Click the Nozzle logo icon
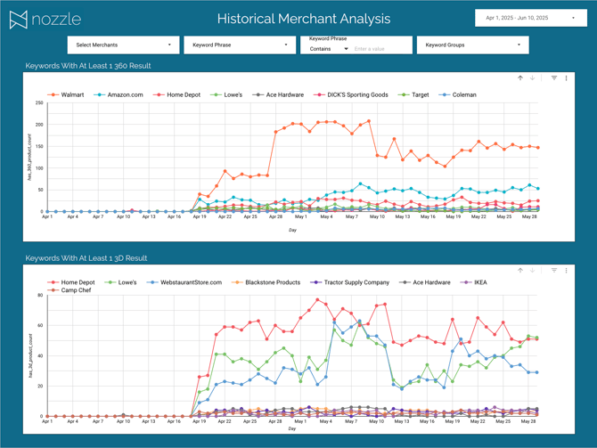Image resolution: width=597 pixels, height=448 pixels. (19, 19)
